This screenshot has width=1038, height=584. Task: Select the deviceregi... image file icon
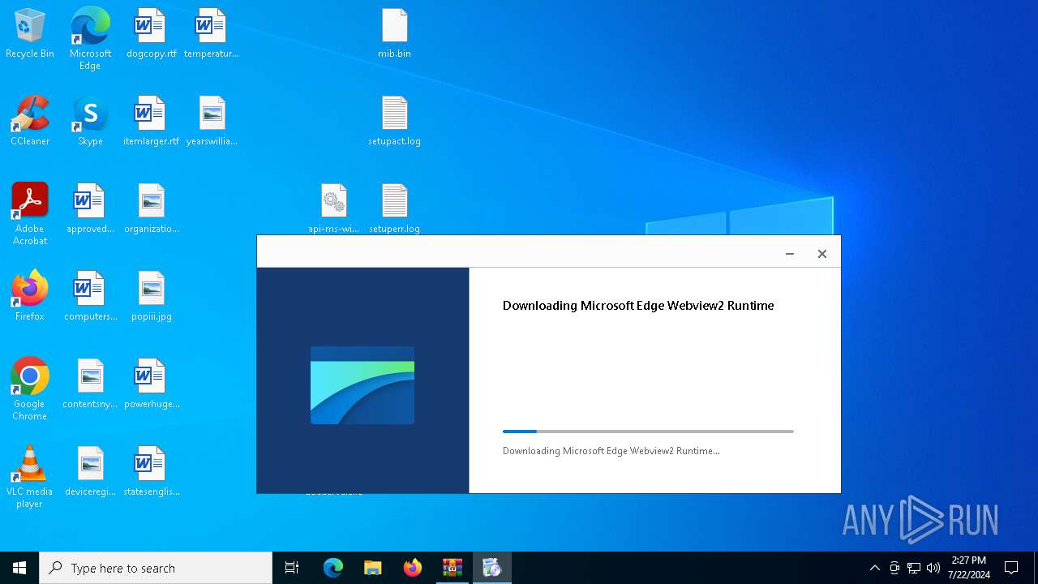(x=90, y=472)
